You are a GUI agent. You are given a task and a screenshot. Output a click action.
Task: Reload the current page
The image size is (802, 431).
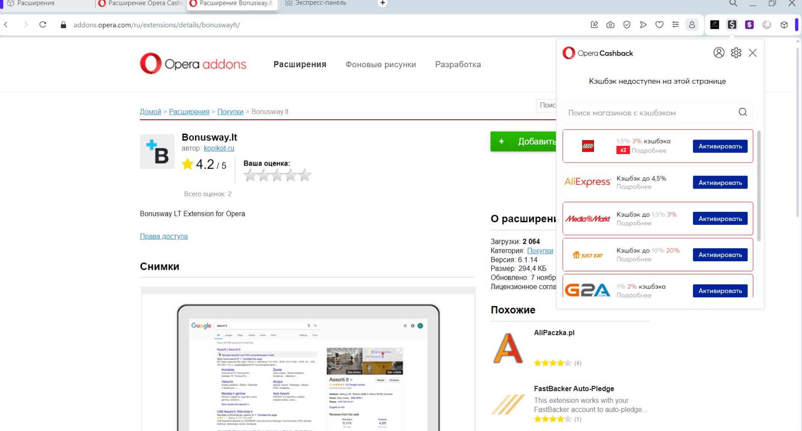[43, 25]
